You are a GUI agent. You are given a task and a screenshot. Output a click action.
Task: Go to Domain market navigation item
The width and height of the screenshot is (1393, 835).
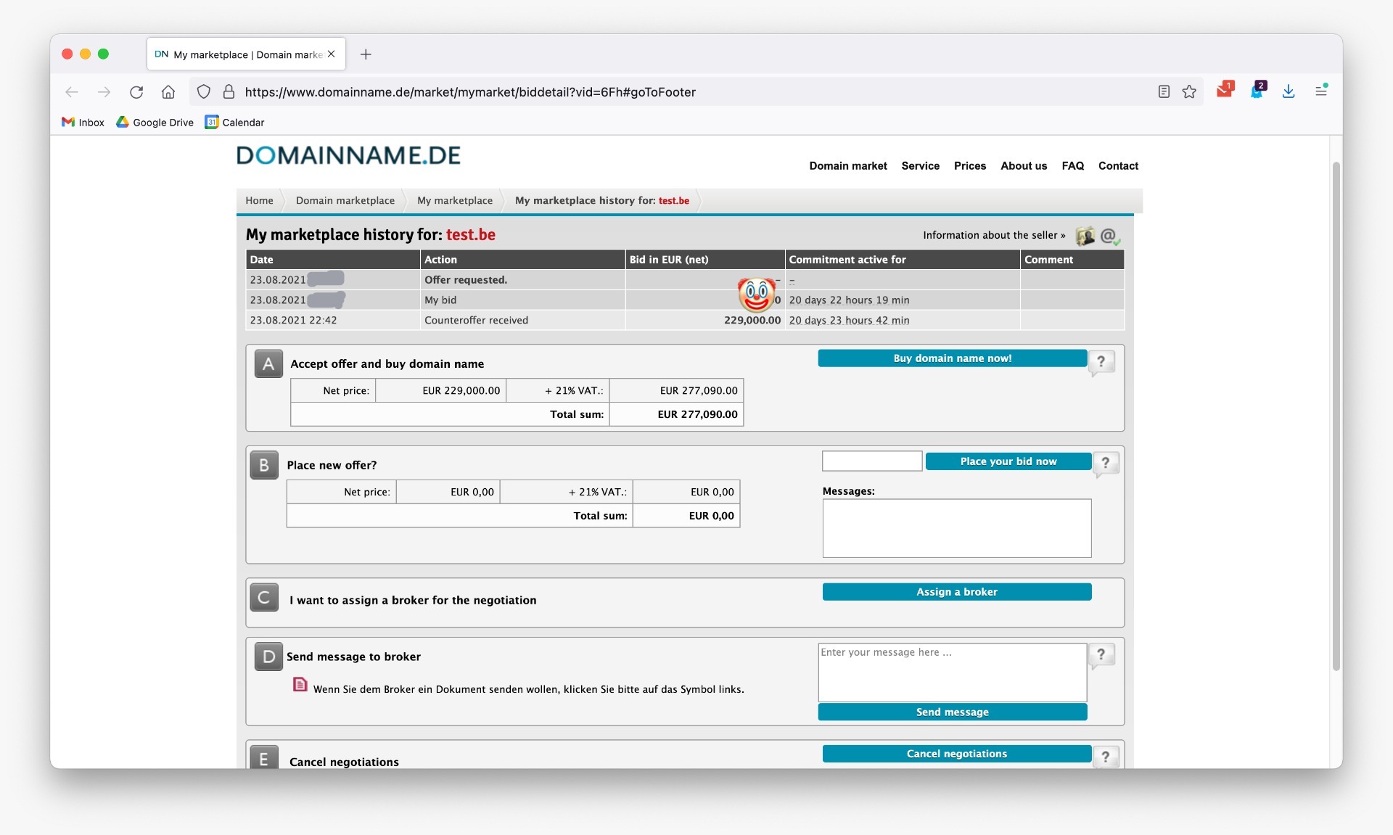coord(847,166)
